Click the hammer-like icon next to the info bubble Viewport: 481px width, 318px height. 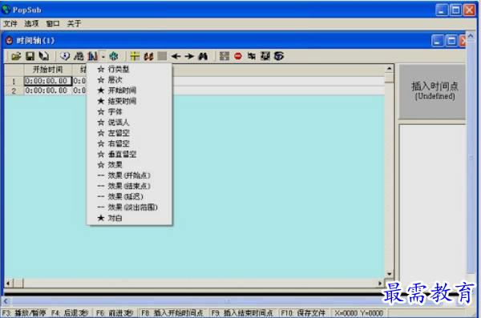click(79, 56)
